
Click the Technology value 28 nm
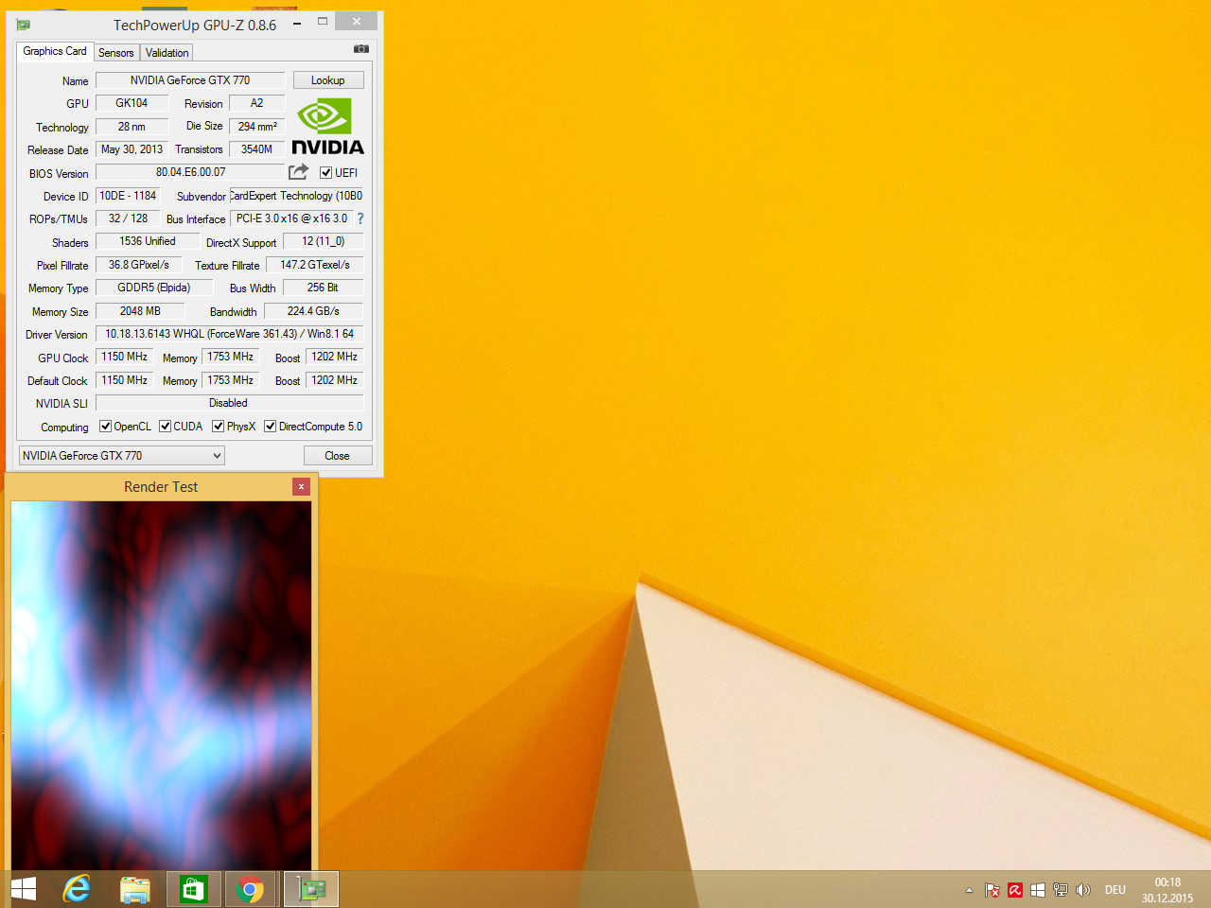pos(132,127)
